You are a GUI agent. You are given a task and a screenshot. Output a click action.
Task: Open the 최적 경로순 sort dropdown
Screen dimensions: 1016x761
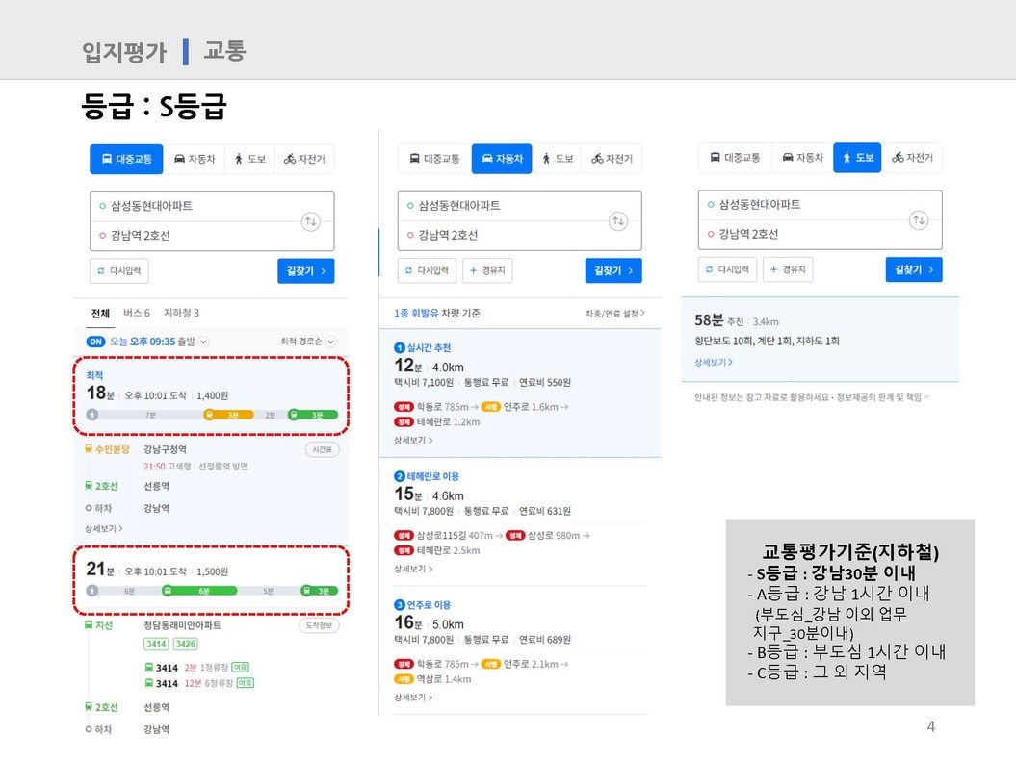click(x=330, y=342)
